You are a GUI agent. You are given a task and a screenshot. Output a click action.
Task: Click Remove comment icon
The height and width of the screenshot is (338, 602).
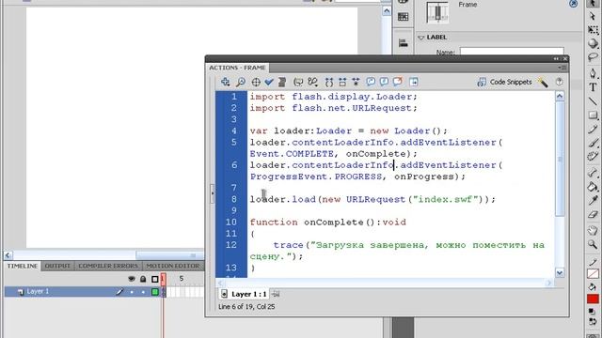[398, 82]
